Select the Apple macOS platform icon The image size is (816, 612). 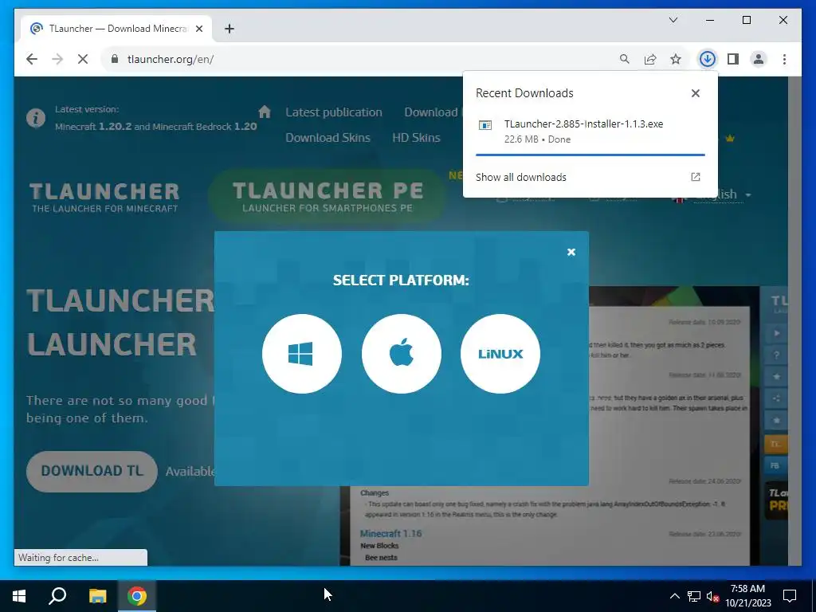point(402,354)
